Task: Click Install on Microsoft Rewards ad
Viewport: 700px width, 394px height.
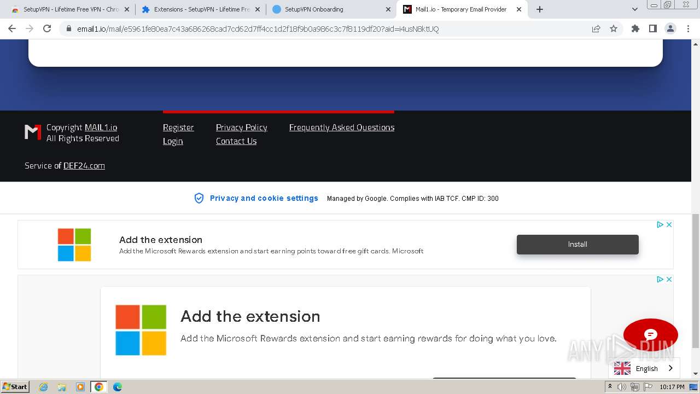Action: (577, 245)
